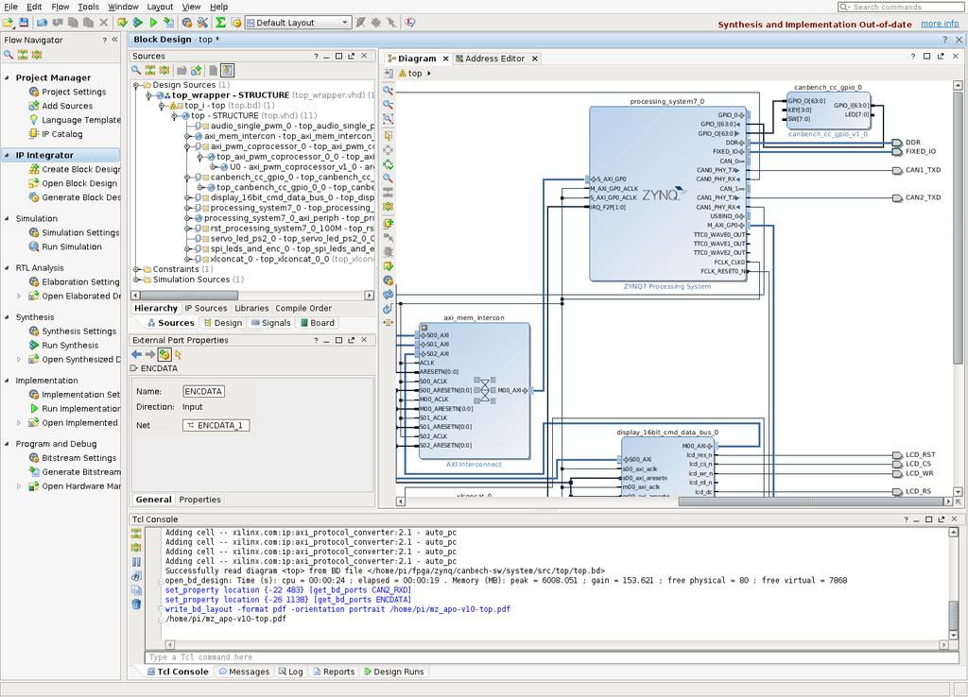
Task: Click the diagram vertical scrollbar
Action: pos(958,229)
